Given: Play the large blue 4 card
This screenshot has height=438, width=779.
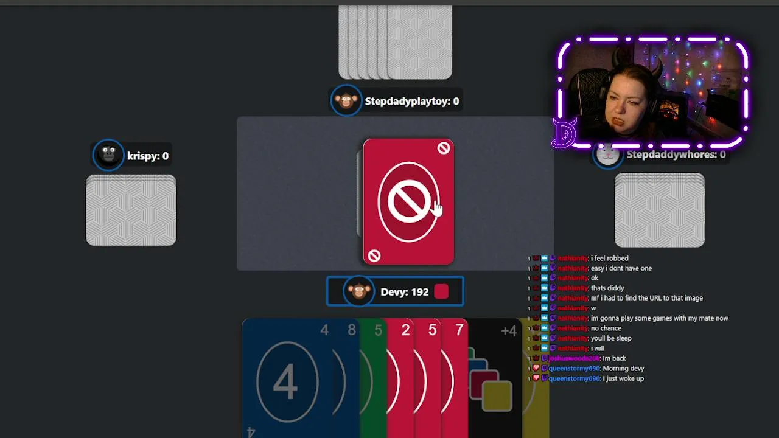Looking at the screenshot, I should pos(286,378).
